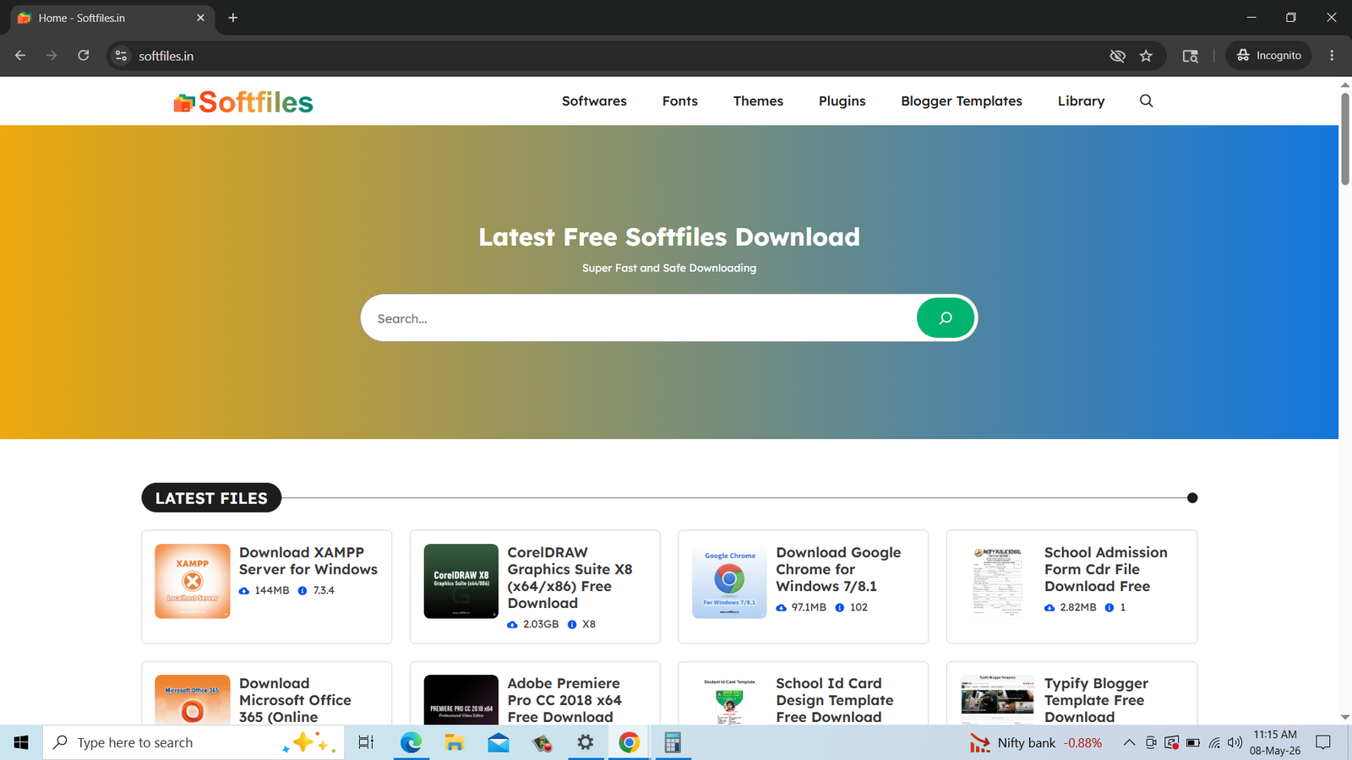Open Adobe Premiere Pro CC 2018 link
The height and width of the screenshot is (760, 1352).
click(x=564, y=700)
